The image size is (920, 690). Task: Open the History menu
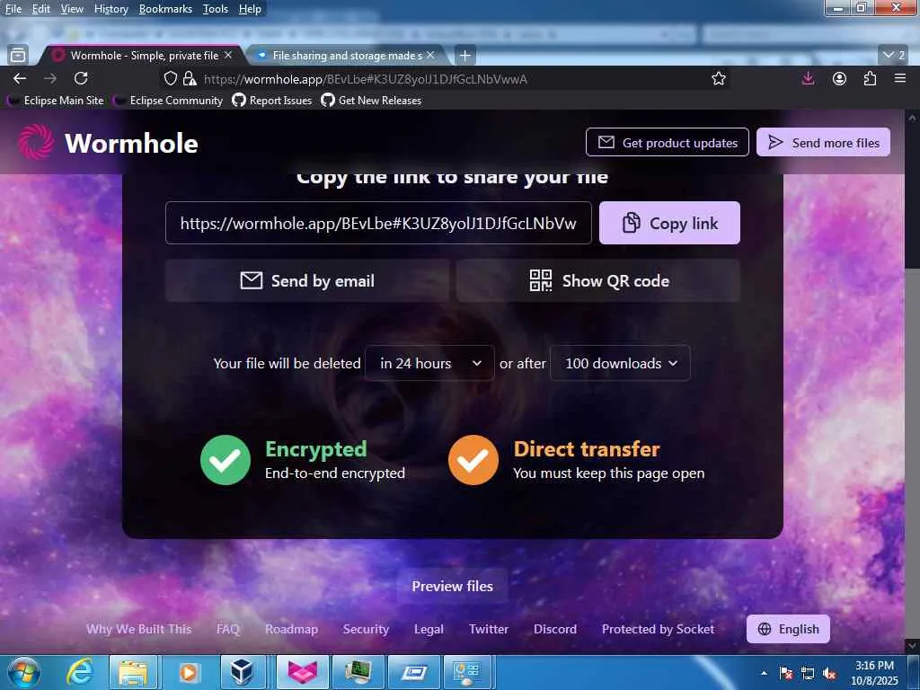(x=111, y=9)
